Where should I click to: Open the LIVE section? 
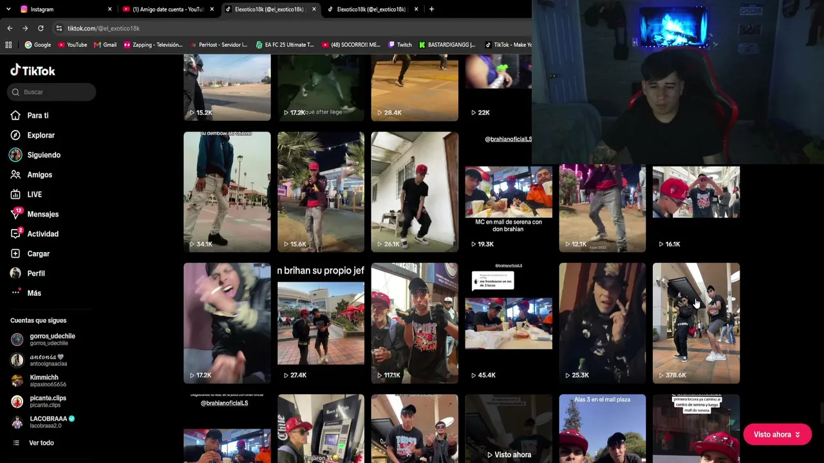pyautogui.click(x=35, y=195)
